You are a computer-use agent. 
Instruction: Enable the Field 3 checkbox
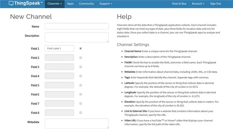pyautogui.click(x=81, y=67)
